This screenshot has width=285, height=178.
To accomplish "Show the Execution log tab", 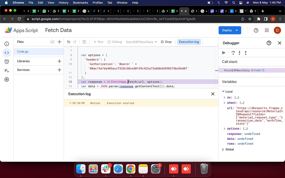I will [189, 42].
